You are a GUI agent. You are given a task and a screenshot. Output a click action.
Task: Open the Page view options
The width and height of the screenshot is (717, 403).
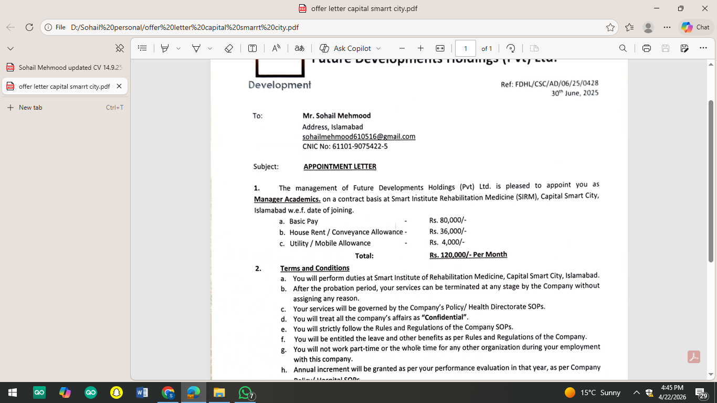point(534,48)
